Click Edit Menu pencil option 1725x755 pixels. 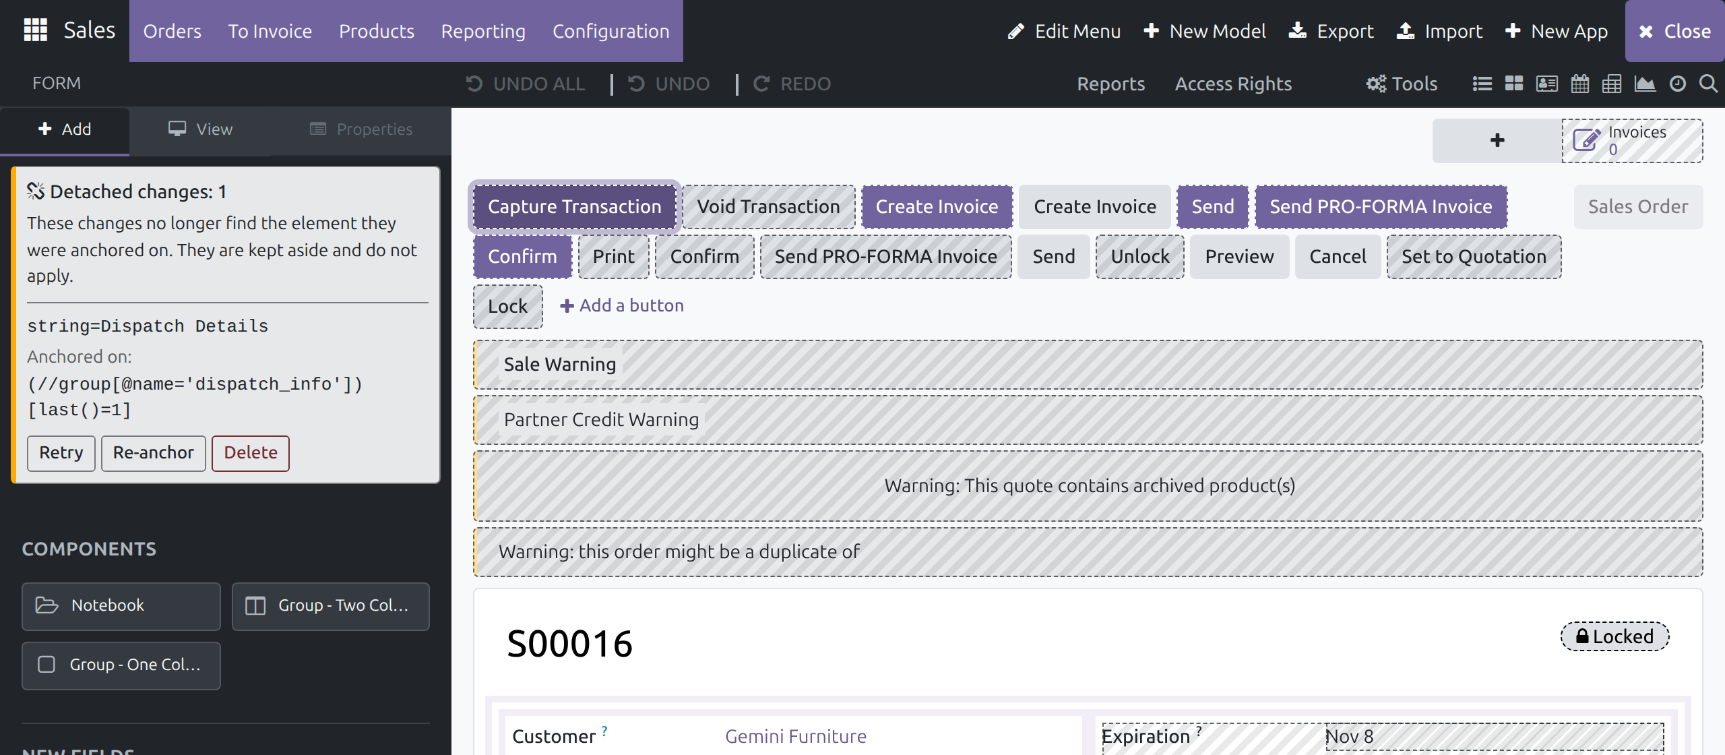tap(1064, 31)
